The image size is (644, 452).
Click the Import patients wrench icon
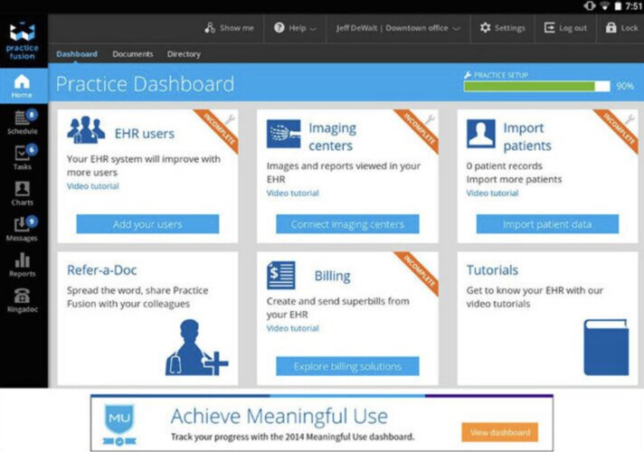tap(630, 119)
